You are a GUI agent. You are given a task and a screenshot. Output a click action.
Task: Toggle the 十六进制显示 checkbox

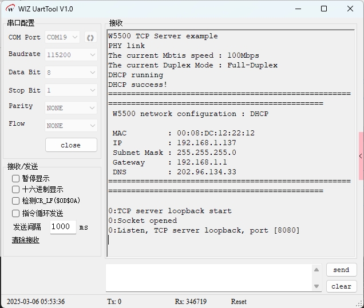click(x=16, y=189)
